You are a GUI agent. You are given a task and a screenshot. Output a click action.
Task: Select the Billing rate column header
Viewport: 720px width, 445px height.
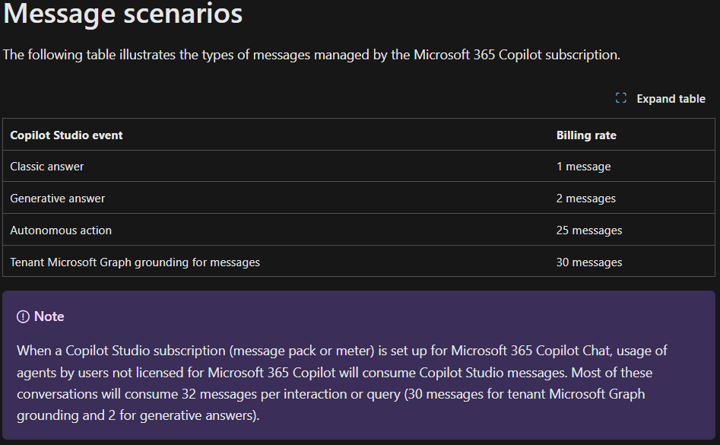tap(586, 135)
